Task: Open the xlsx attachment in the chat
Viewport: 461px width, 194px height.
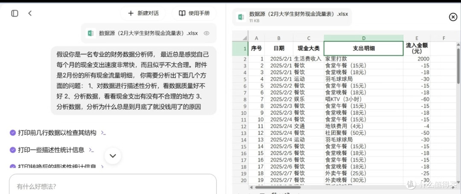Action: [x=149, y=33]
